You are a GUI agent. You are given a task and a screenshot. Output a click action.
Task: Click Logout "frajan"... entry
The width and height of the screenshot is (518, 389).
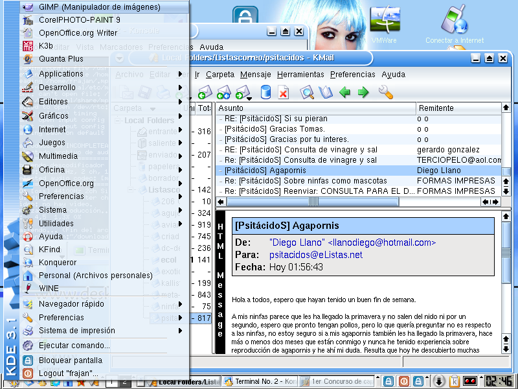click(x=104, y=373)
